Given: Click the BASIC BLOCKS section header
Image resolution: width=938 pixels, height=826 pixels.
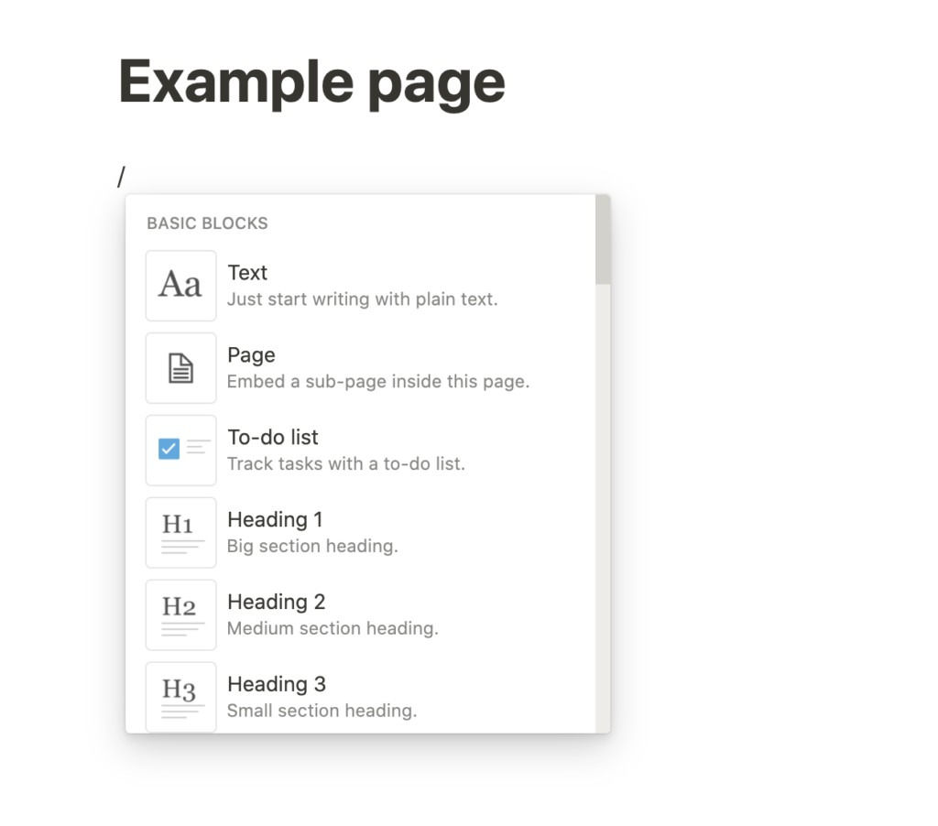Looking at the screenshot, I should pos(207,223).
